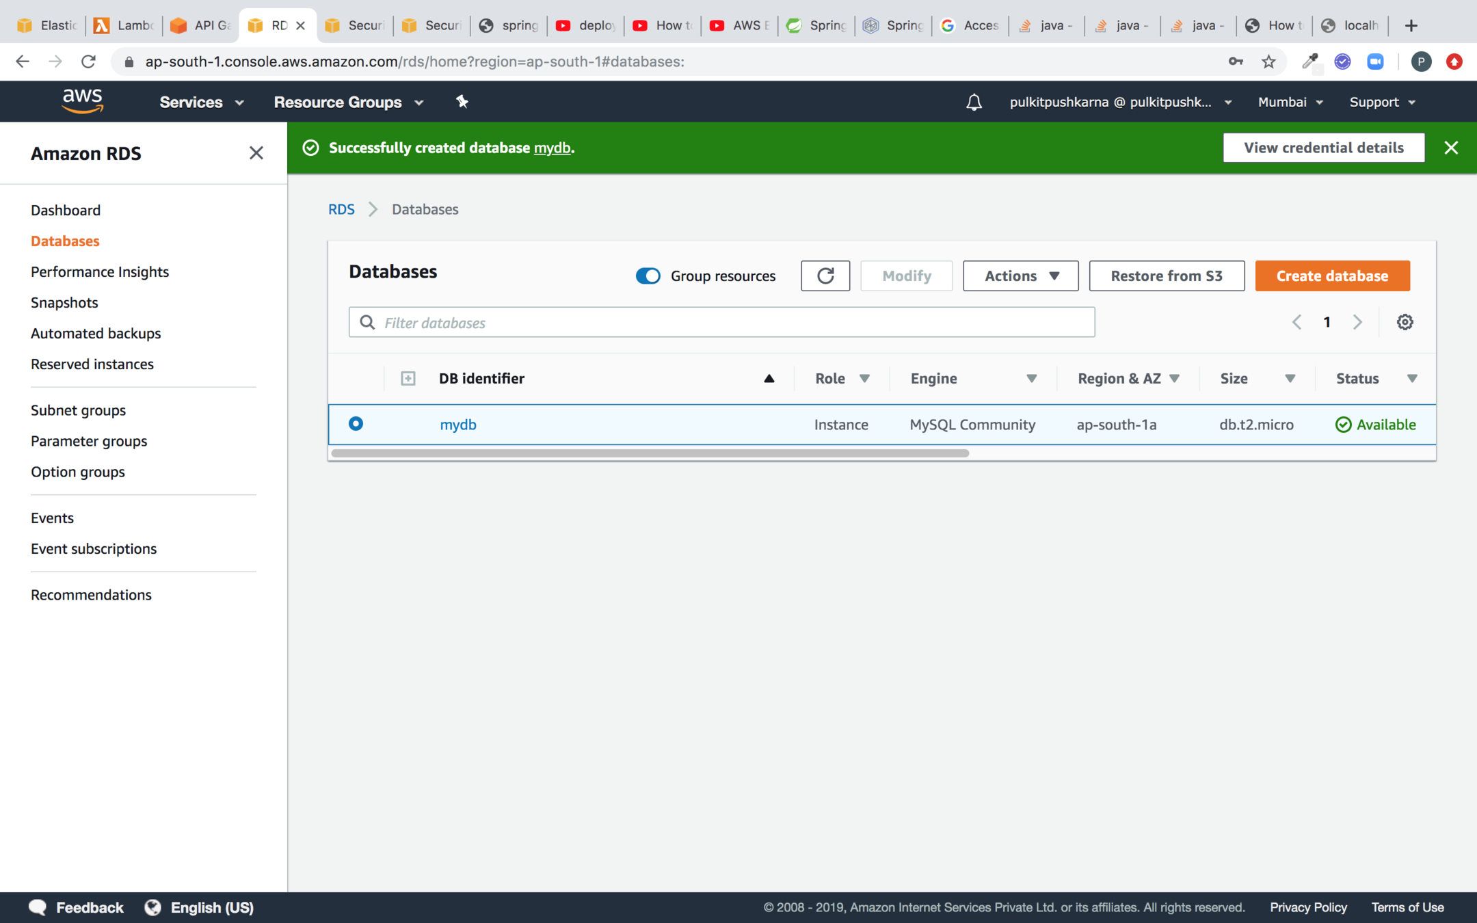Viewport: 1477px width, 923px height.
Task: Dismiss the green success banner
Action: tap(1451, 148)
